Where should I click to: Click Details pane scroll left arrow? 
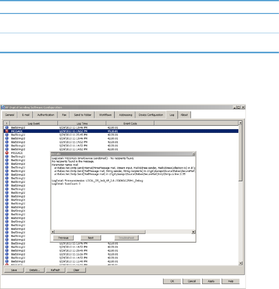(x=53, y=232)
